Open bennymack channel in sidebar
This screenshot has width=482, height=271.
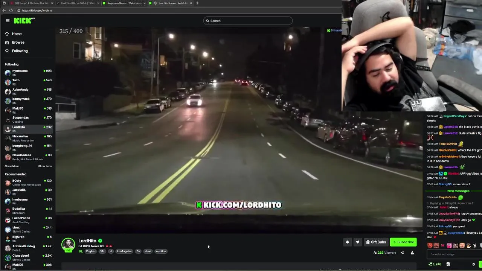click(x=28, y=100)
